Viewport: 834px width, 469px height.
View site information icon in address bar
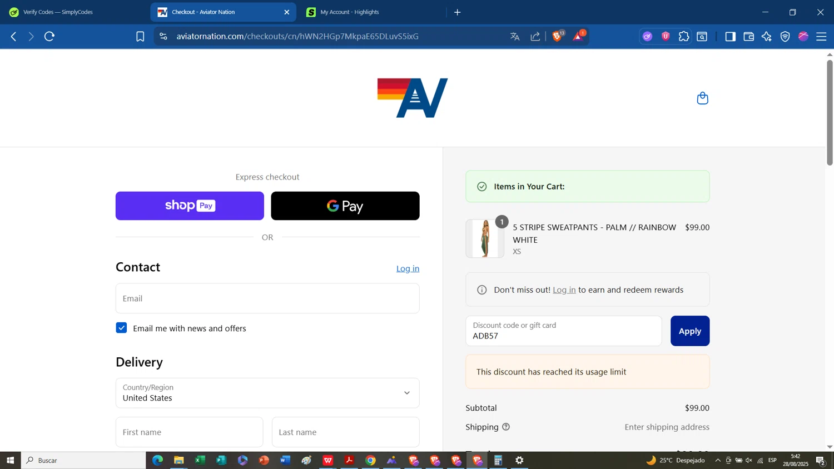pyautogui.click(x=163, y=37)
